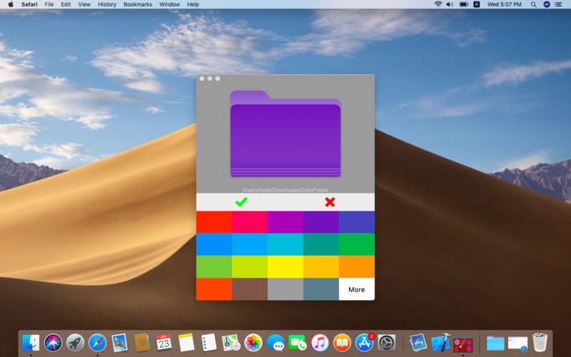Image resolution: width=571 pixels, height=357 pixels.
Task: Open the History menu
Action: tap(107, 4)
